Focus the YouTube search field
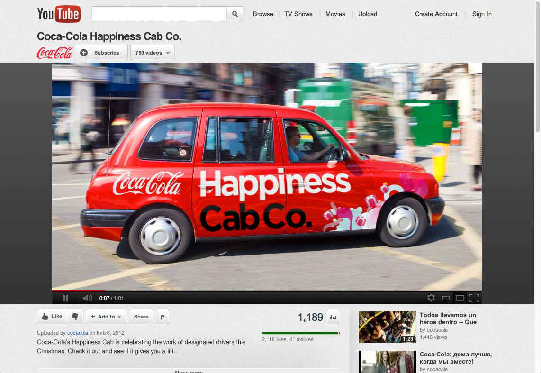Screen dimensions: 541x373 pyautogui.click(x=159, y=14)
